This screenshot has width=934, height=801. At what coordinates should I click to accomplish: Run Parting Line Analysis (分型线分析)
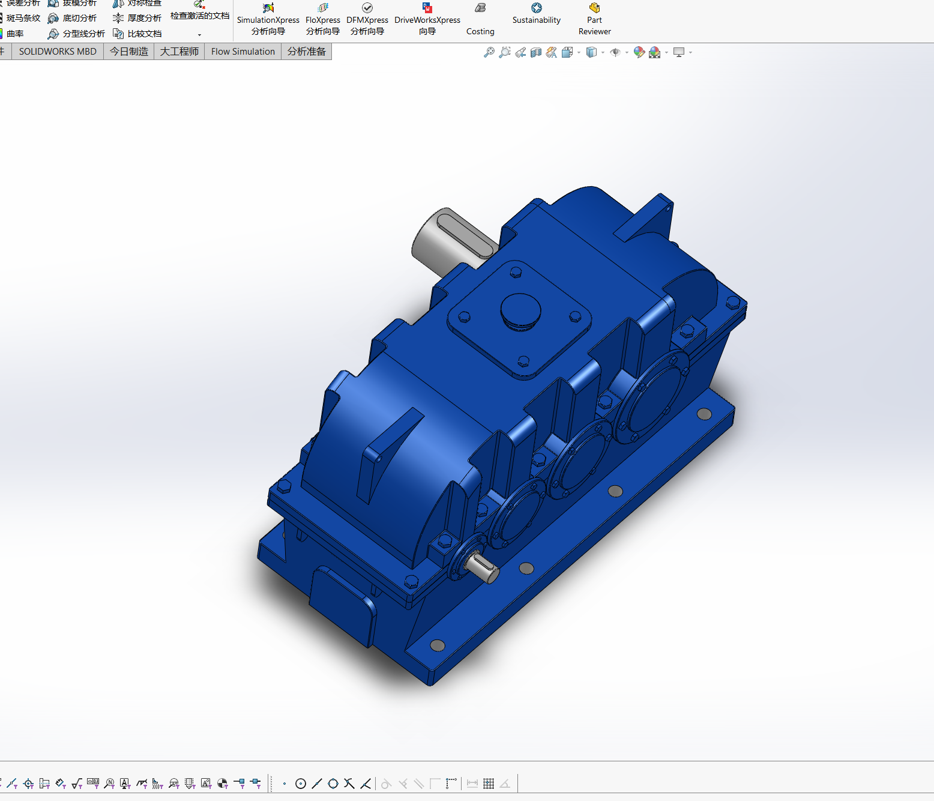[x=76, y=34]
